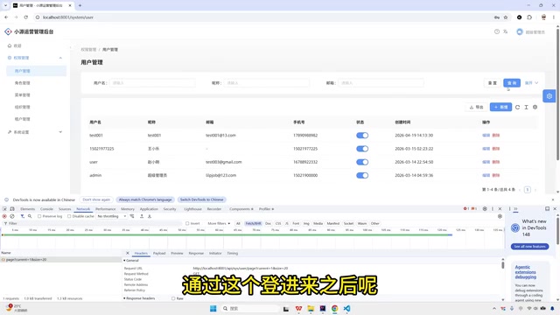Click the See all new features button
The height and width of the screenshot is (315, 560).
529,247
